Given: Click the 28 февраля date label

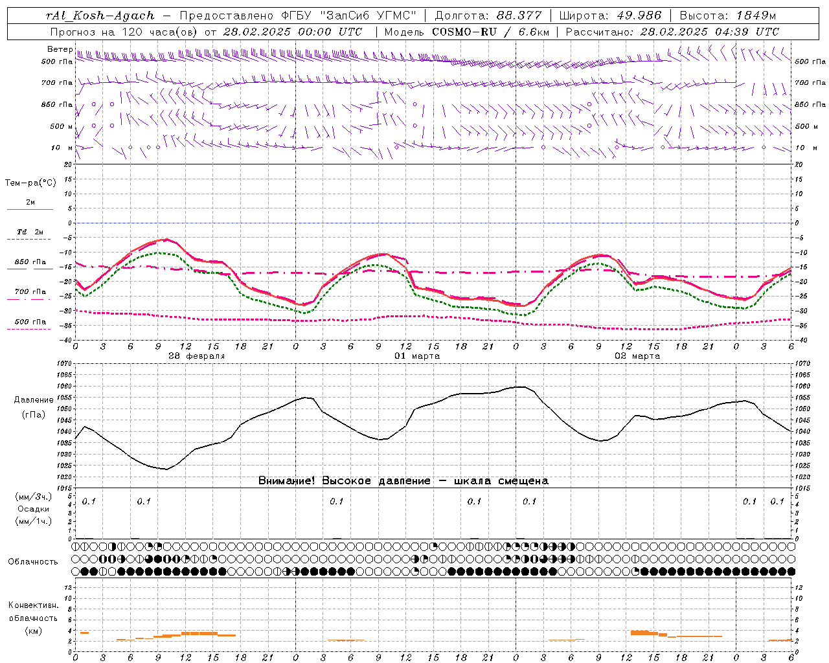Looking at the screenshot, I should [x=197, y=355].
